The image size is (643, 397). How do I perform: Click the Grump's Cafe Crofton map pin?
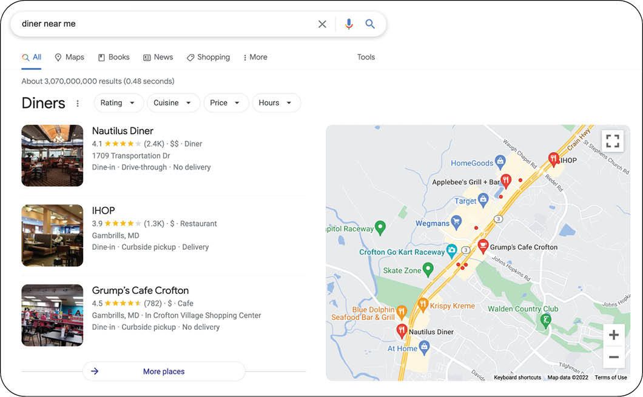pos(483,246)
